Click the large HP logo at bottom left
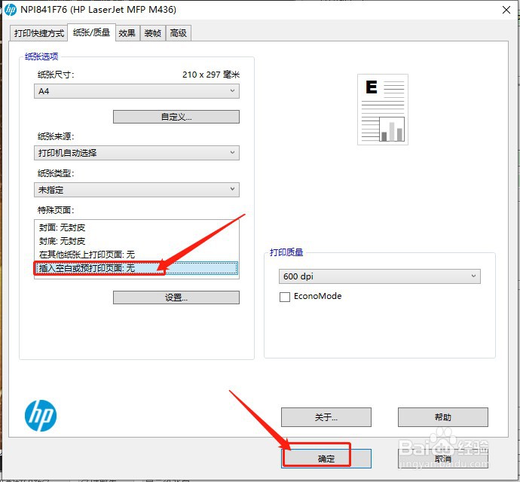520x482 pixels. tap(41, 416)
